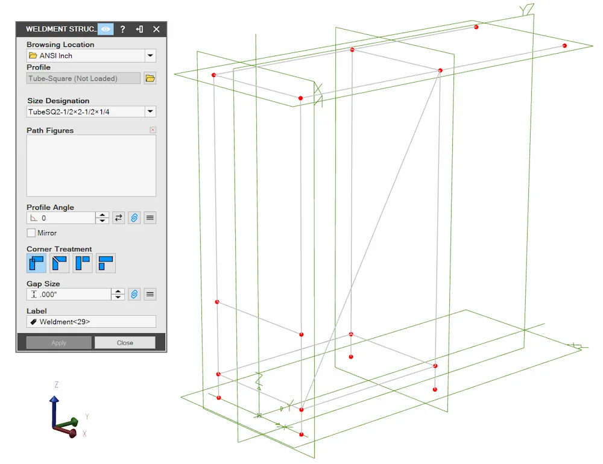This screenshot has height=464, width=603.
Task: Click the ANSI Inch browsing location field
Action: click(86, 56)
